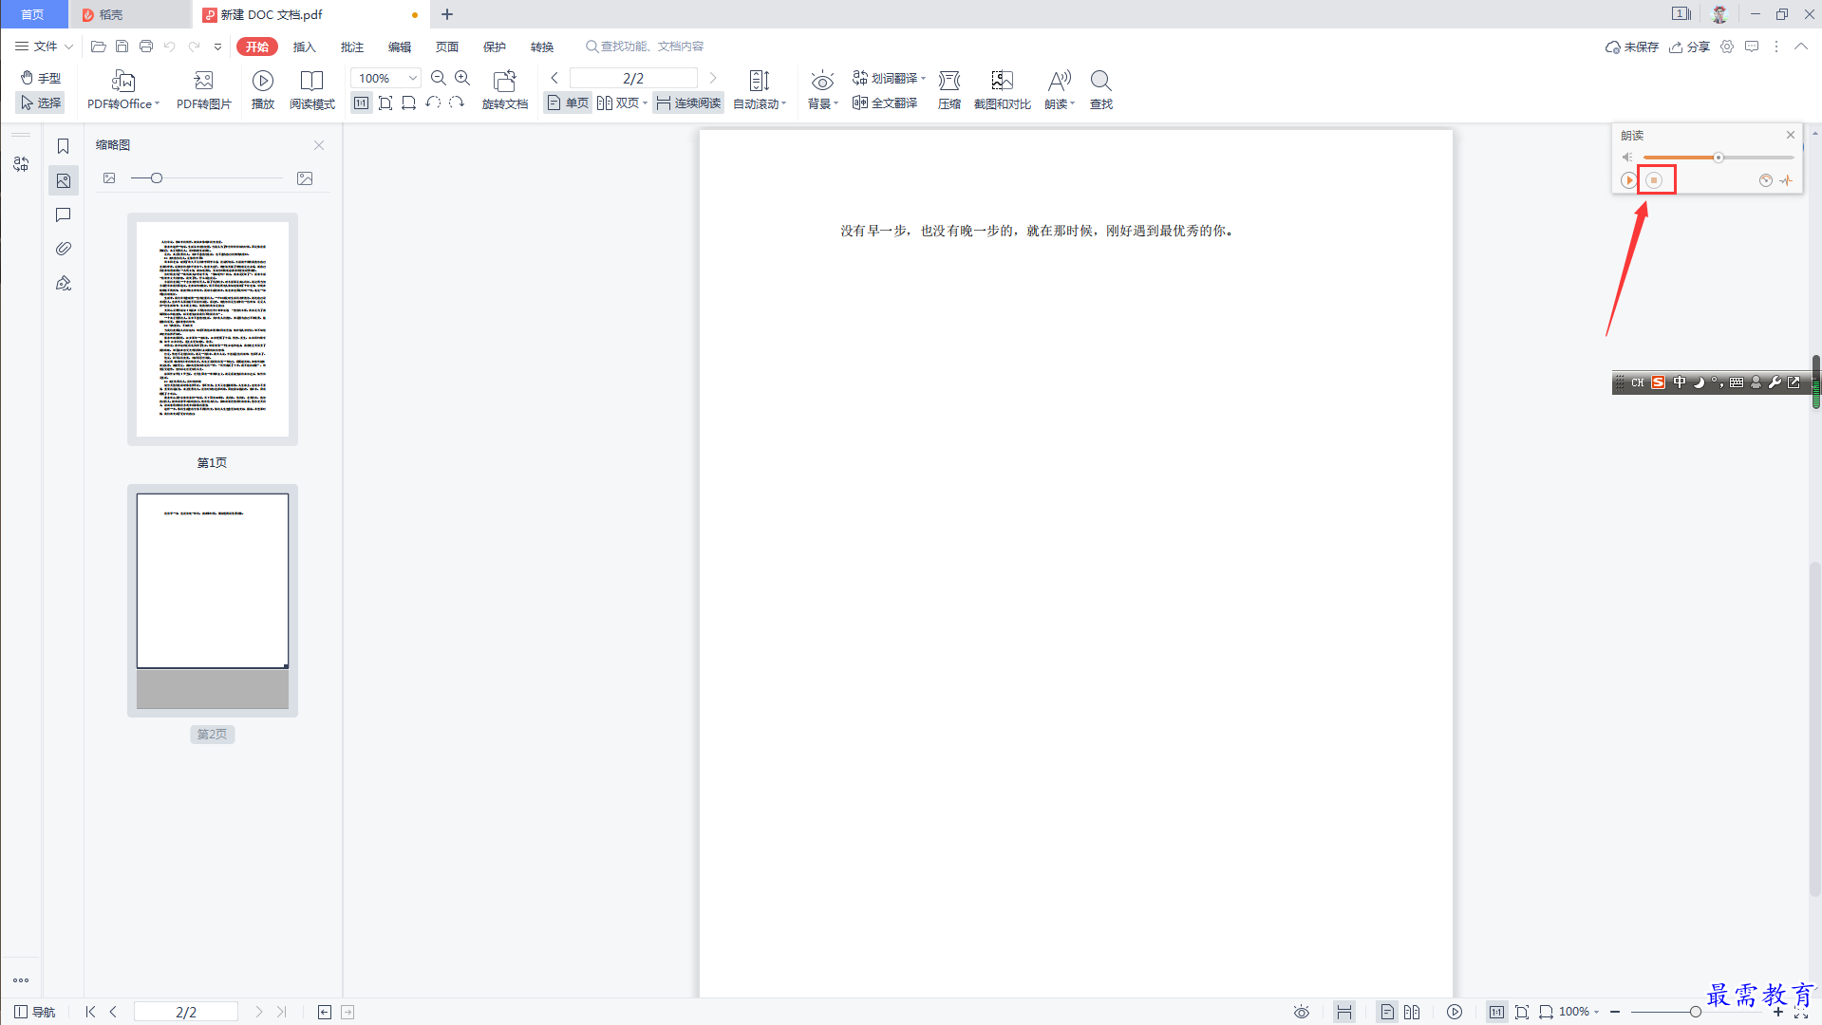Open the attachments paperclip panel

pos(64,249)
